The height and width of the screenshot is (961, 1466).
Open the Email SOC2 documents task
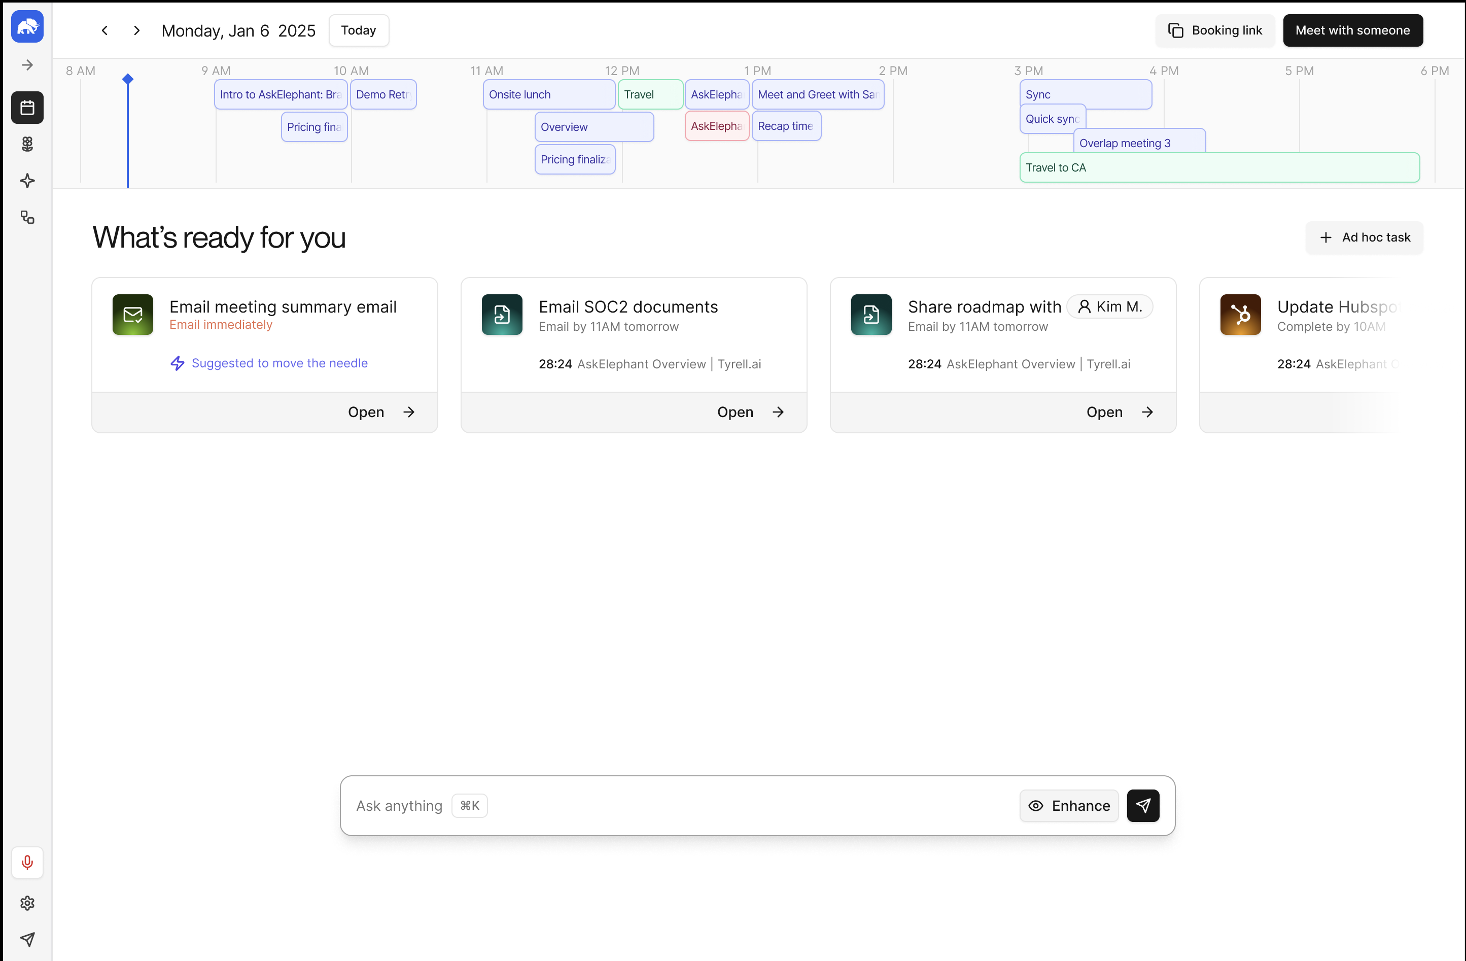(x=750, y=412)
